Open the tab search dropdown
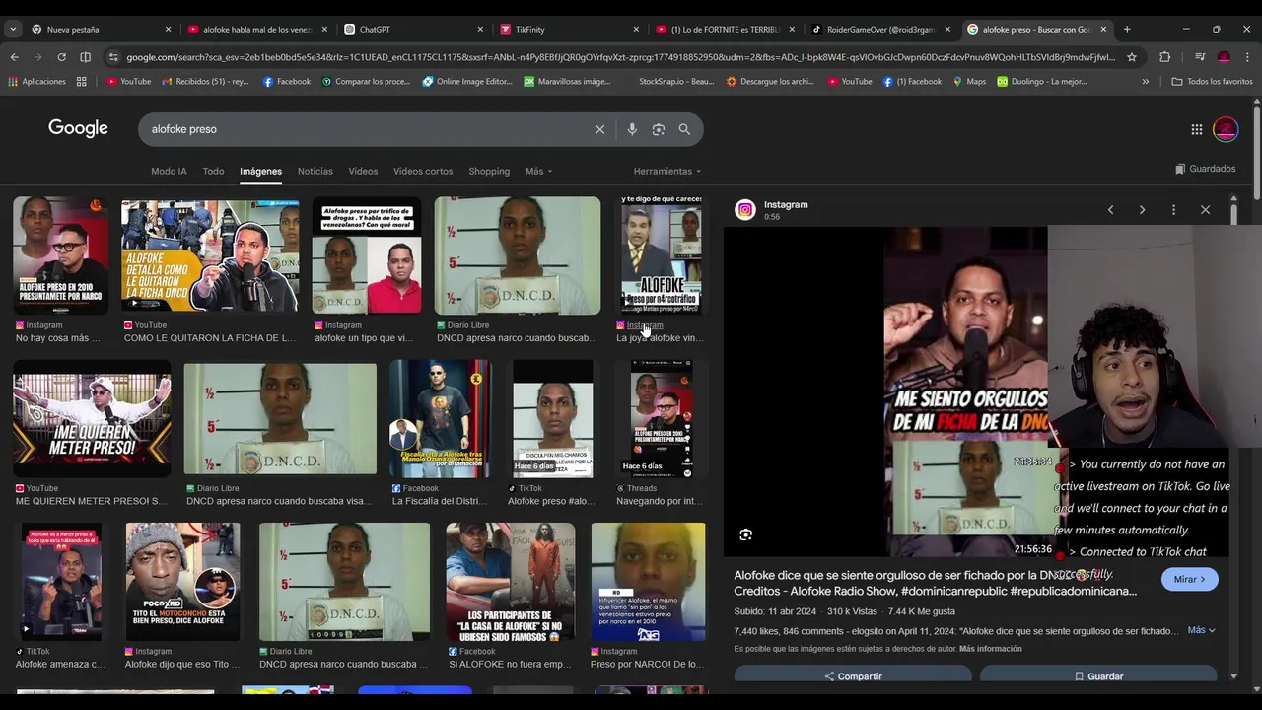1262x710 pixels. [13, 29]
